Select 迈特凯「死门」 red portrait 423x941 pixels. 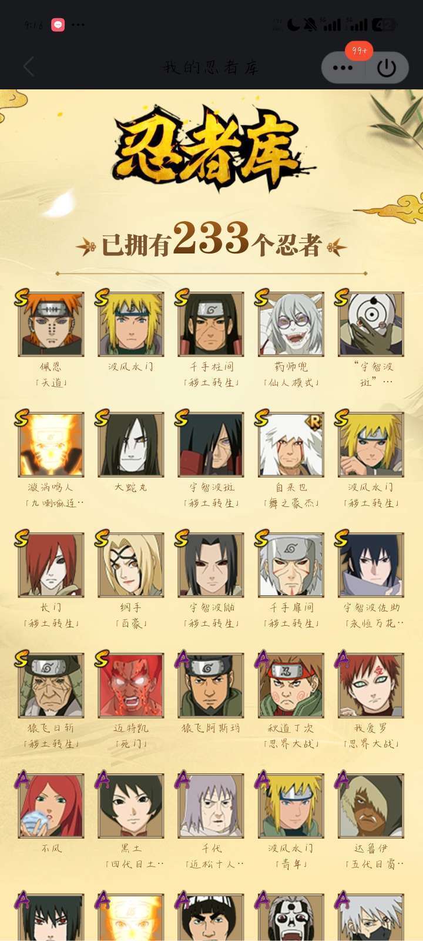point(131,686)
